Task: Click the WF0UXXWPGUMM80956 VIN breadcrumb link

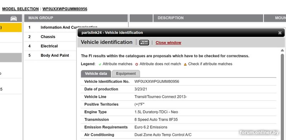Action: point(65,9)
